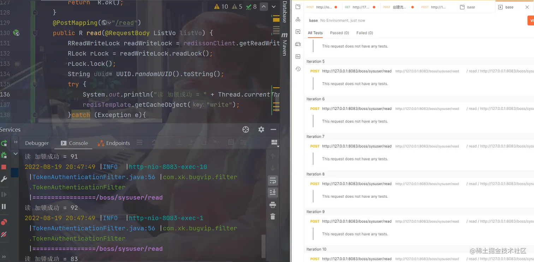
Task: Click console scroll up arrow icon
Action: click(x=273, y=156)
